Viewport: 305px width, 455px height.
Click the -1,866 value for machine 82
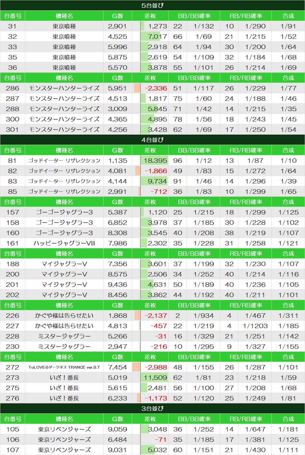pyautogui.click(x=156, y=171)
